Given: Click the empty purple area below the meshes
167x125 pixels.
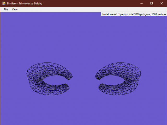Looking at the screenshot, I should [x=83, y=109].
